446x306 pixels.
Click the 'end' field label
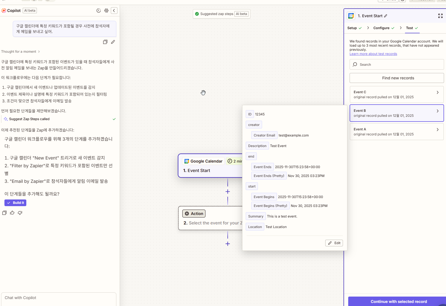coord(251,156)
